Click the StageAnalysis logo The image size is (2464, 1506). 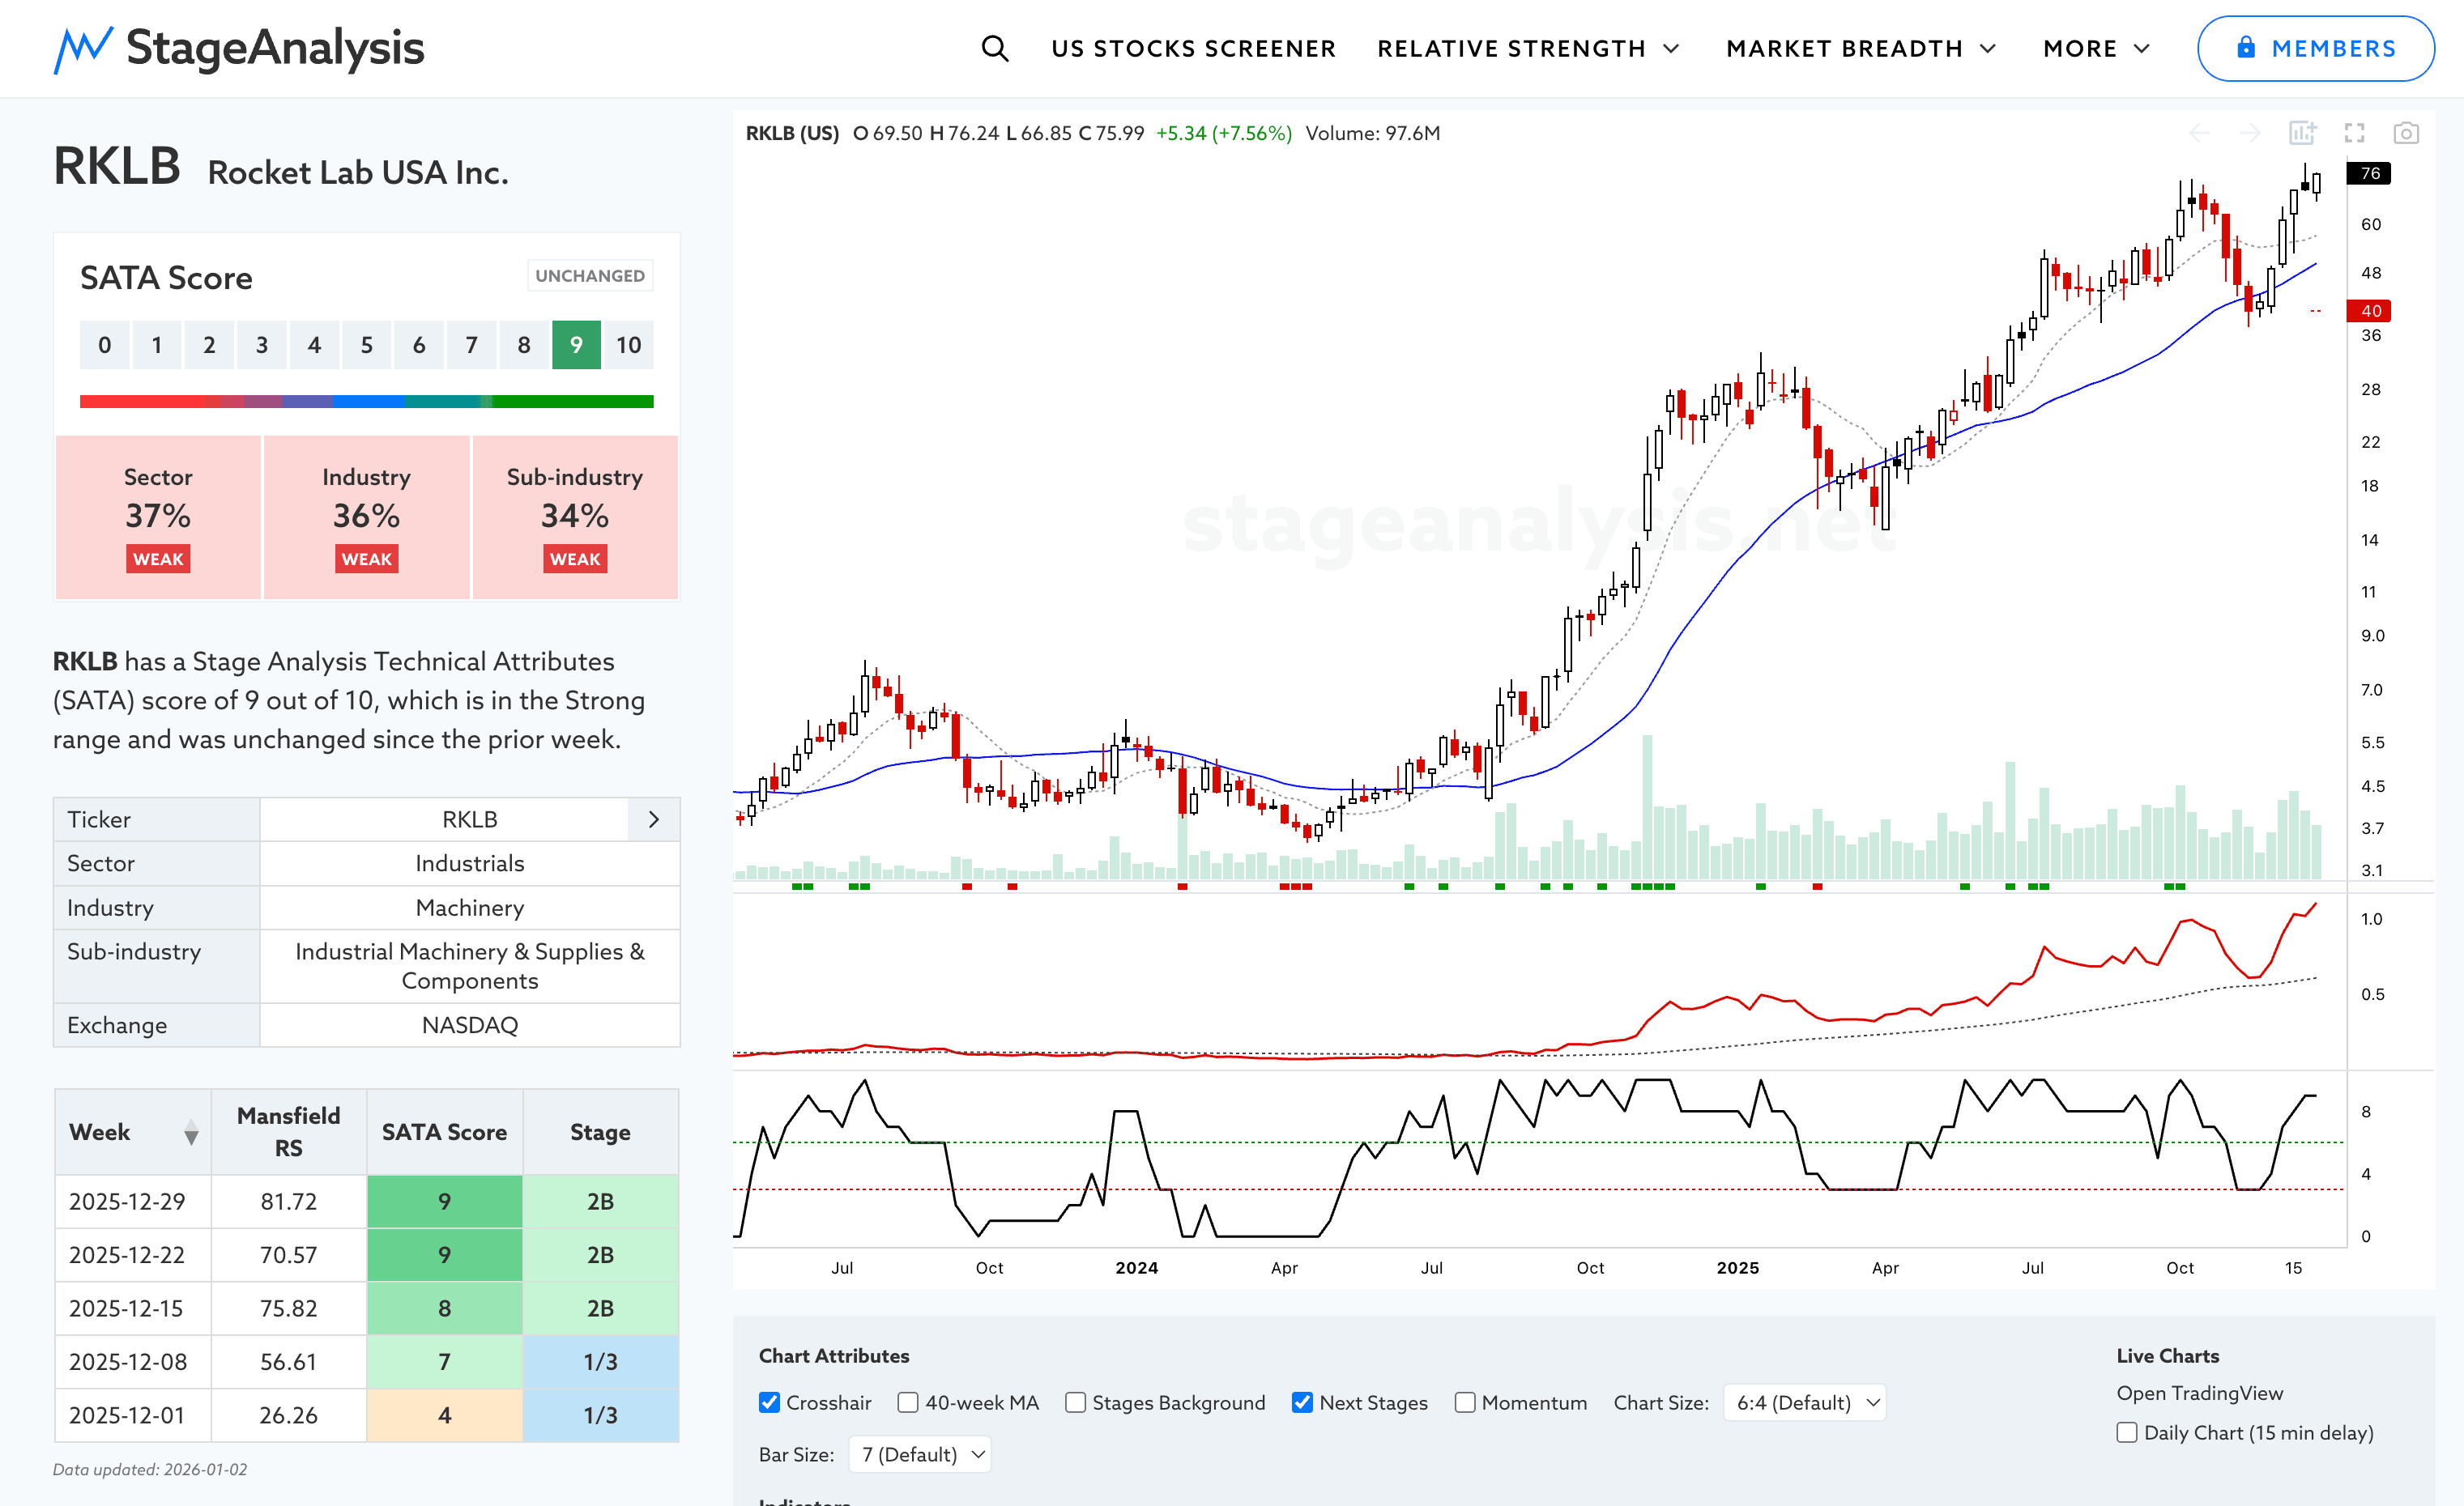(239, 48)
